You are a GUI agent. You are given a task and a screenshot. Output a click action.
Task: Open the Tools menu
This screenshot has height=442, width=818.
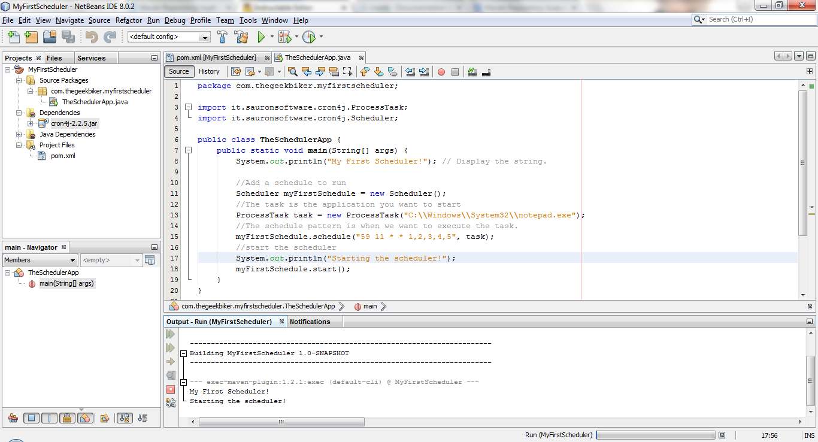coord(248,20)
